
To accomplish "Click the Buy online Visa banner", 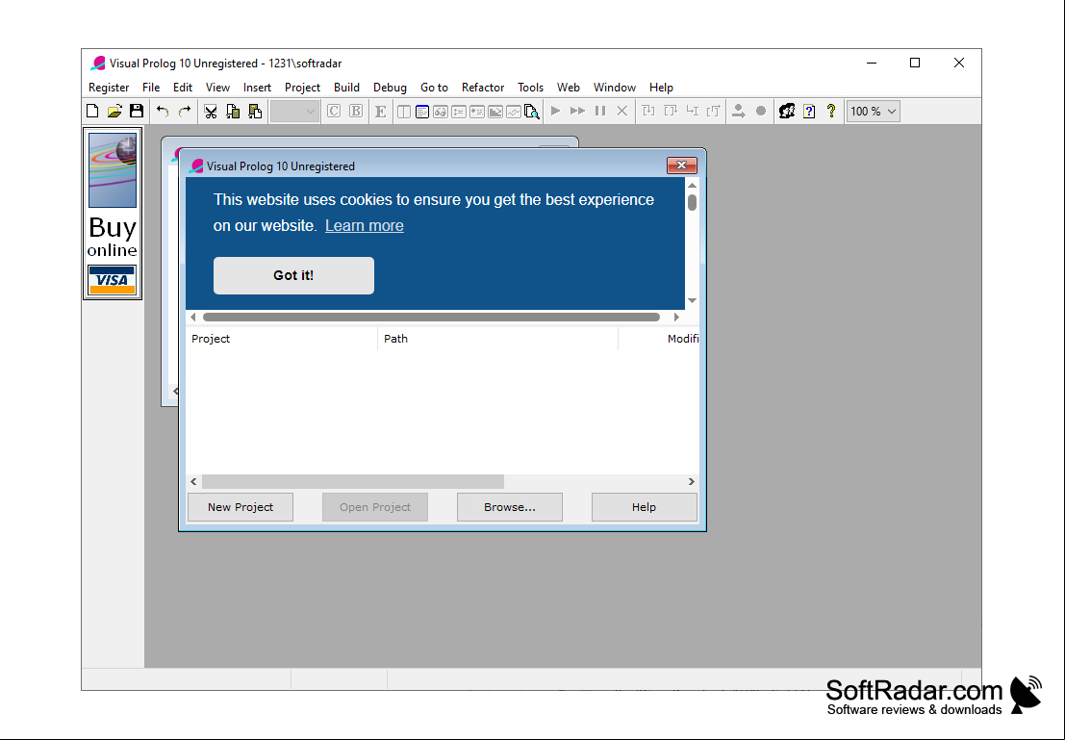I will [x=112, y=214].
